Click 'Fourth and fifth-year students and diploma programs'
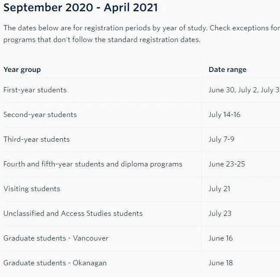 click(x=93, y=164)
